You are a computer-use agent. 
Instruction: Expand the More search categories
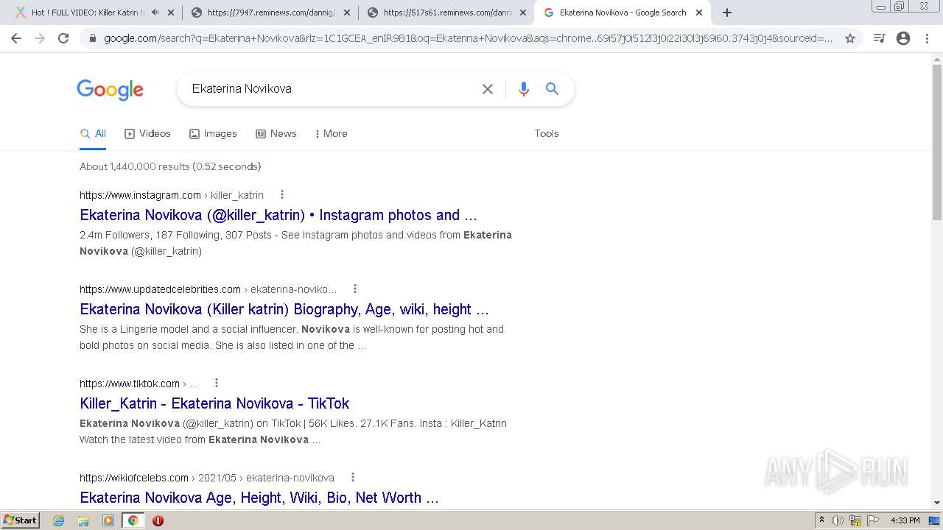pos(331,134)
